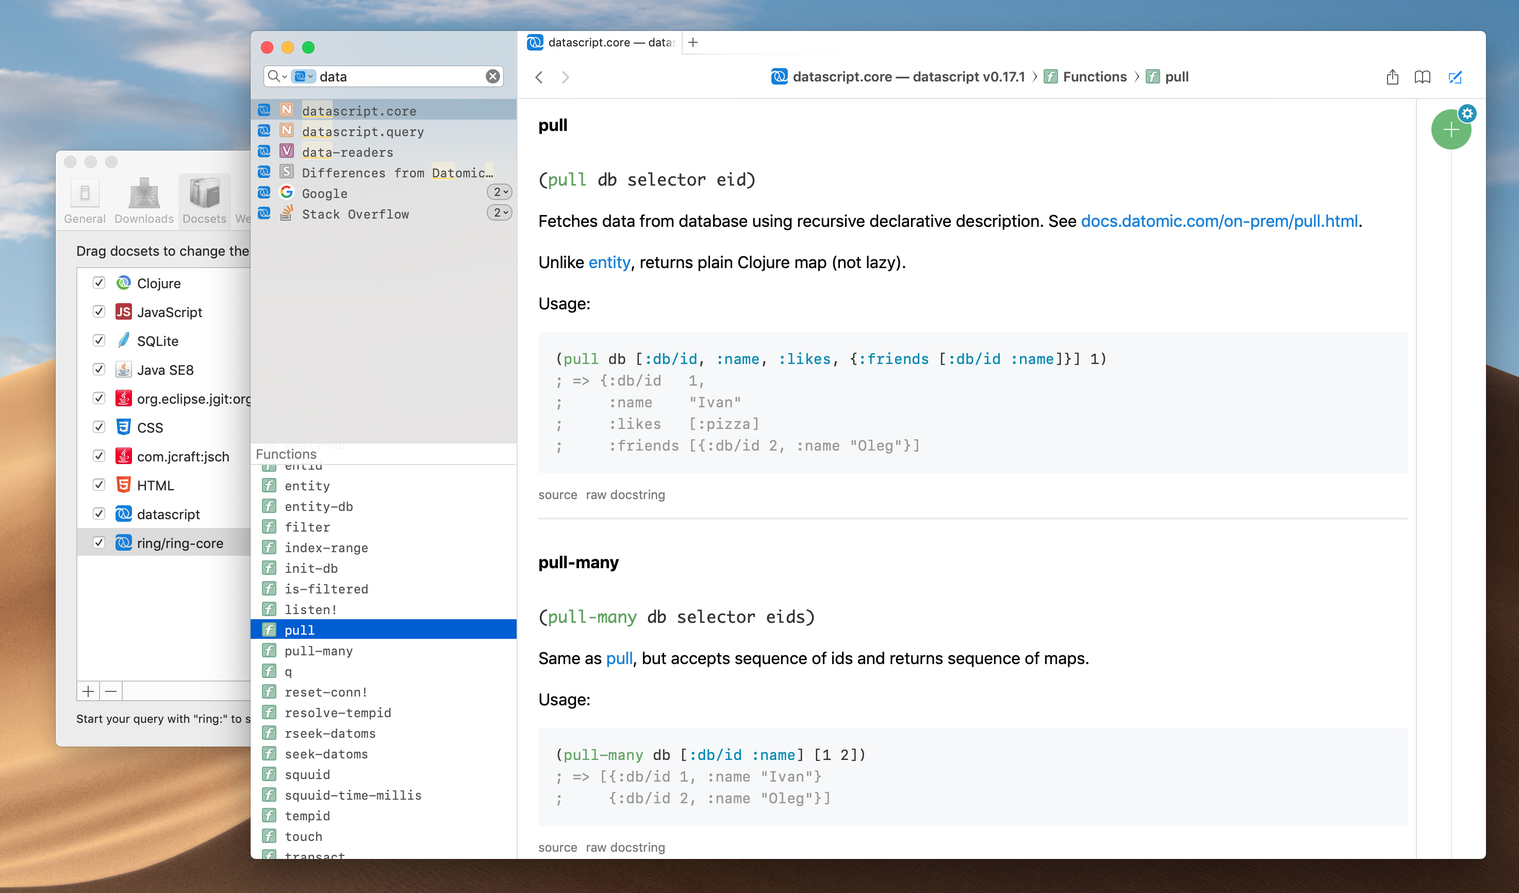Image resolution: width=1519 pixels, height=893 pixels.
Task: Select Differences from Datomic result
Action: tap(384, 173)
